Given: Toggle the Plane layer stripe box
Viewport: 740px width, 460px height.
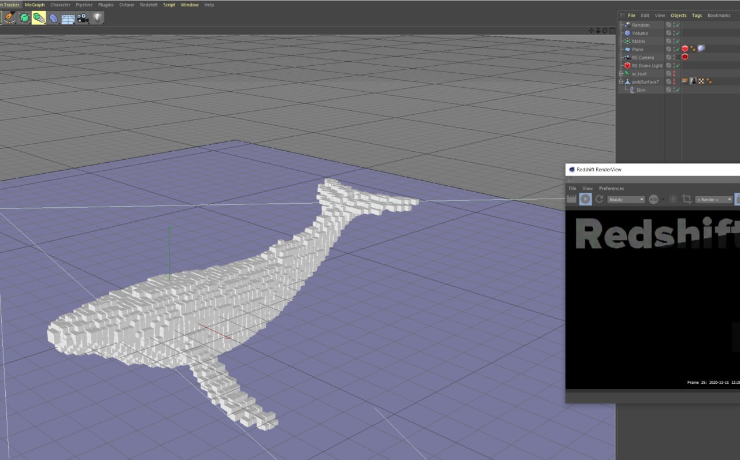Looking at the screenshot, I should coord(668,49).
